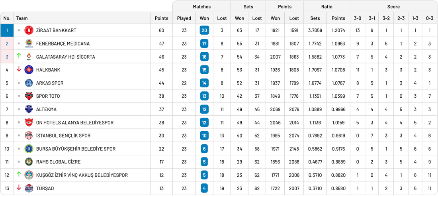The image size is (438, 197).
Task: Open the Bursa Büyükşehir Belediye Spor link
Action: pyautogui.click(x=76, y=149)
